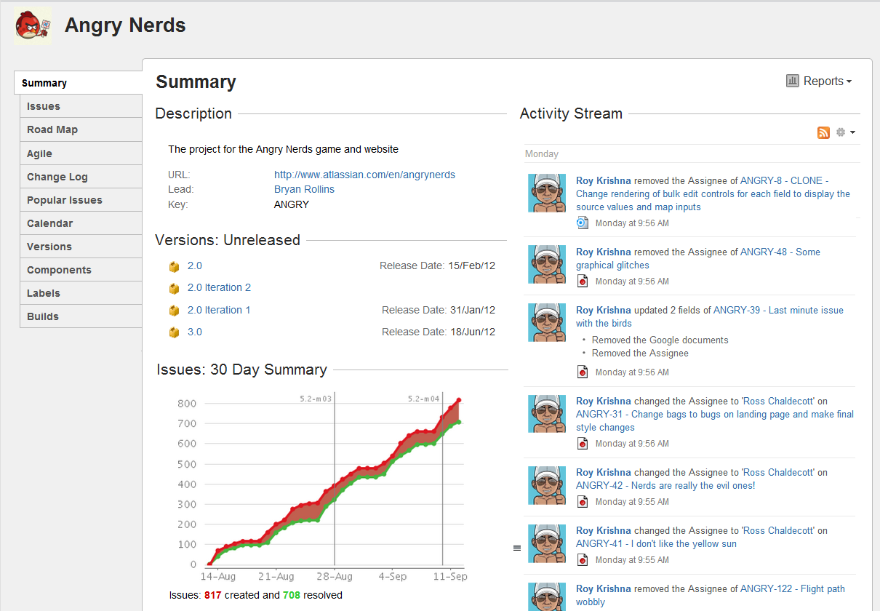Open project lead Bryan Rollins' profile
Viewport: 880px width, 611px height.
pyautogui.click(x=304, y=189)
